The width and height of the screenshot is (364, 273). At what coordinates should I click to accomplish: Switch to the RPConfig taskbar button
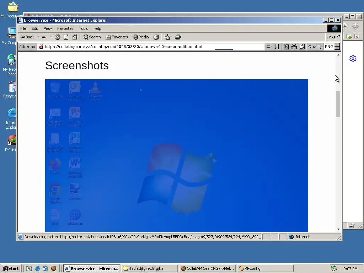coord(266,269)
